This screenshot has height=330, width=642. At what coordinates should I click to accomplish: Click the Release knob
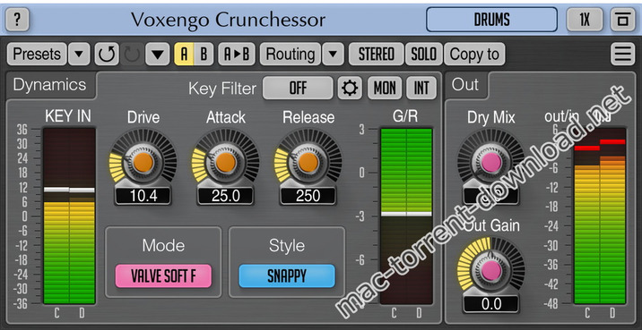coord(308,162)
